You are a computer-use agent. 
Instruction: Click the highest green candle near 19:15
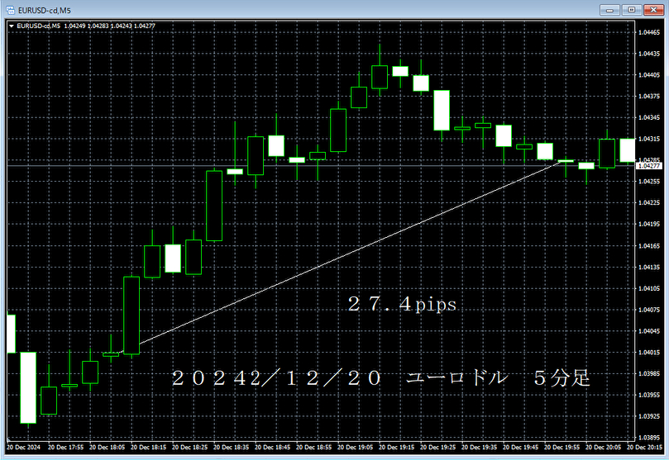click(380, 77)
